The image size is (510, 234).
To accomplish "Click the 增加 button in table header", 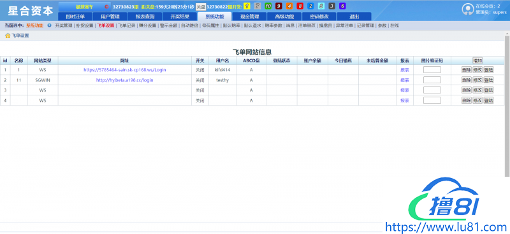I will 477,60.
